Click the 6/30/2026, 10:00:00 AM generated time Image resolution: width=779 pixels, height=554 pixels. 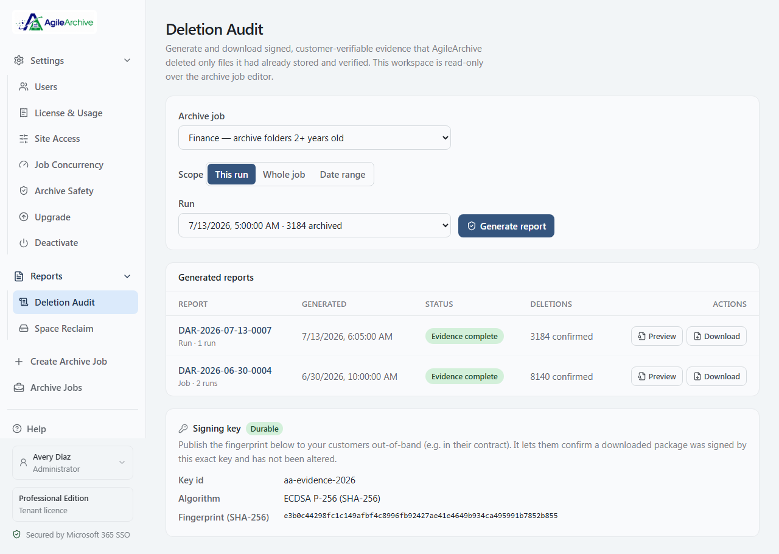point(349,376)
